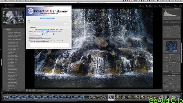Screen dimensions: 183x103
Task: Open the Print module
Action: point(175,6)
